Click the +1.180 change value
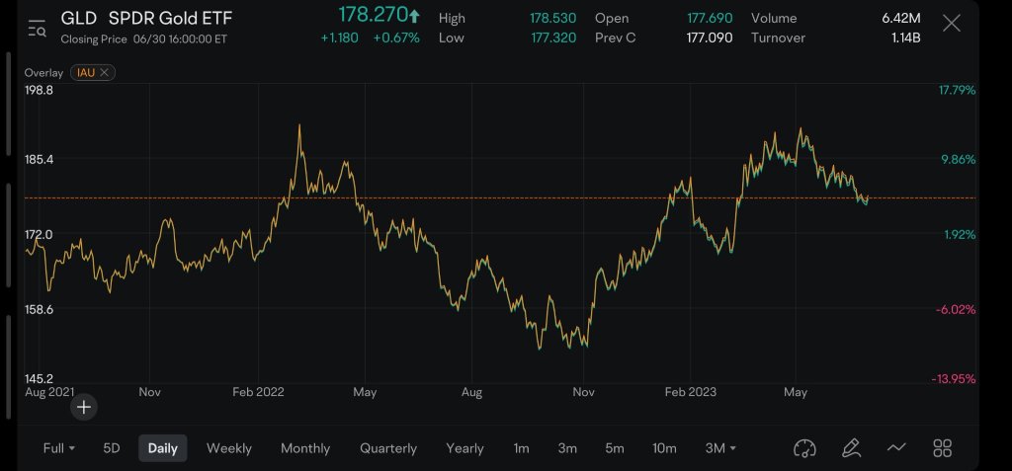 click(340, 39)
